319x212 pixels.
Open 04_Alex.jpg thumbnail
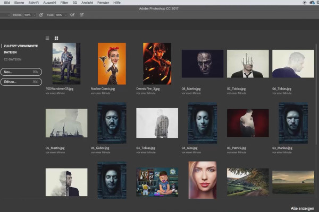(203, 123)
